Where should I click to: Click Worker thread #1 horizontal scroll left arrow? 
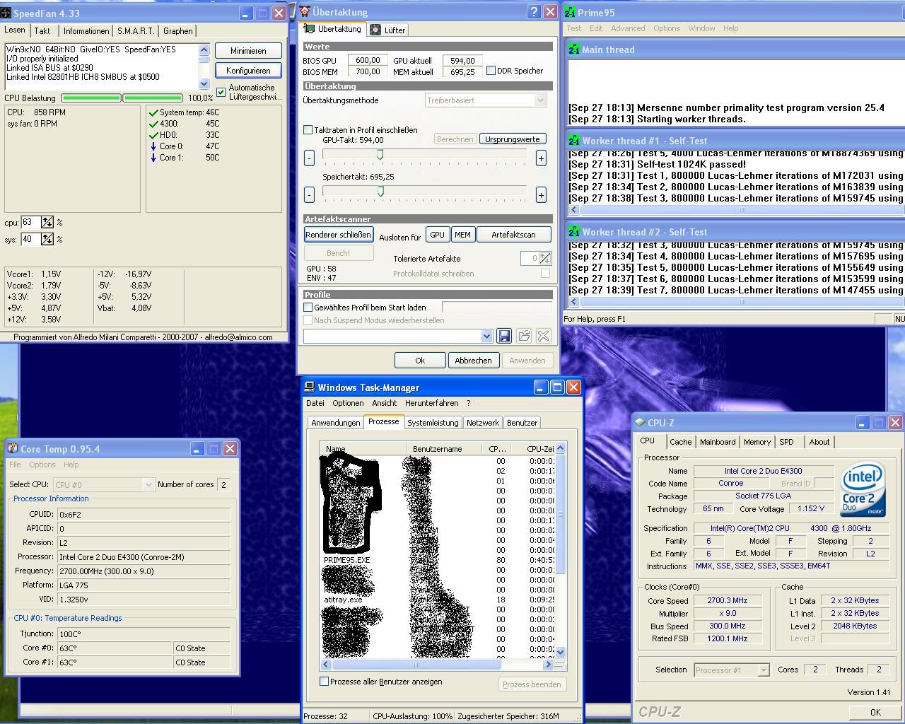pos(573,209)
